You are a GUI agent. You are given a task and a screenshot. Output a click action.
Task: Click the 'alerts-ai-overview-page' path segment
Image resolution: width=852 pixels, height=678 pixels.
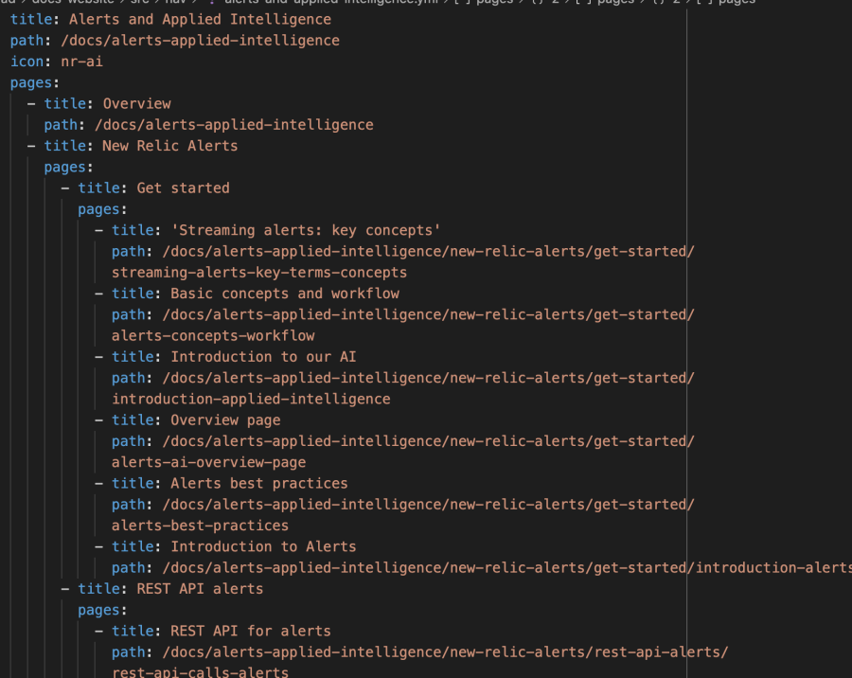click(208, 462)
